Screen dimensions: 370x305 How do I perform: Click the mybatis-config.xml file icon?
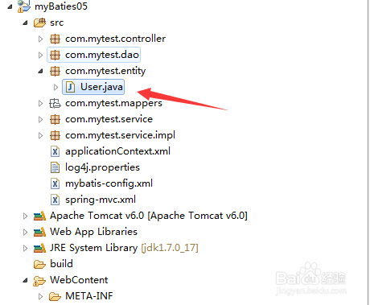tap(55, 183)
